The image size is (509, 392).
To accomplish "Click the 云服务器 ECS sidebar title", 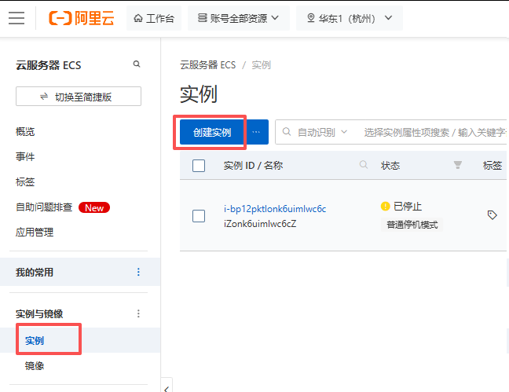I will (49, 65).
